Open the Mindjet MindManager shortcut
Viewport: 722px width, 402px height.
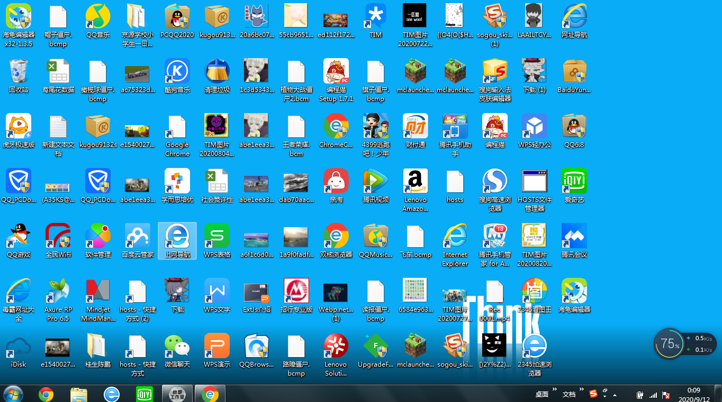coord(98,300)
